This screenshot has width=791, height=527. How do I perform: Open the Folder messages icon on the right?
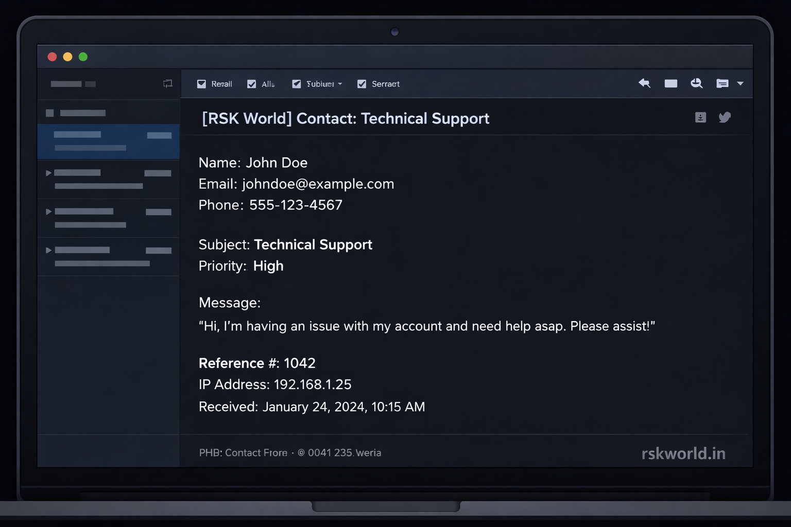tap(723, 83)
